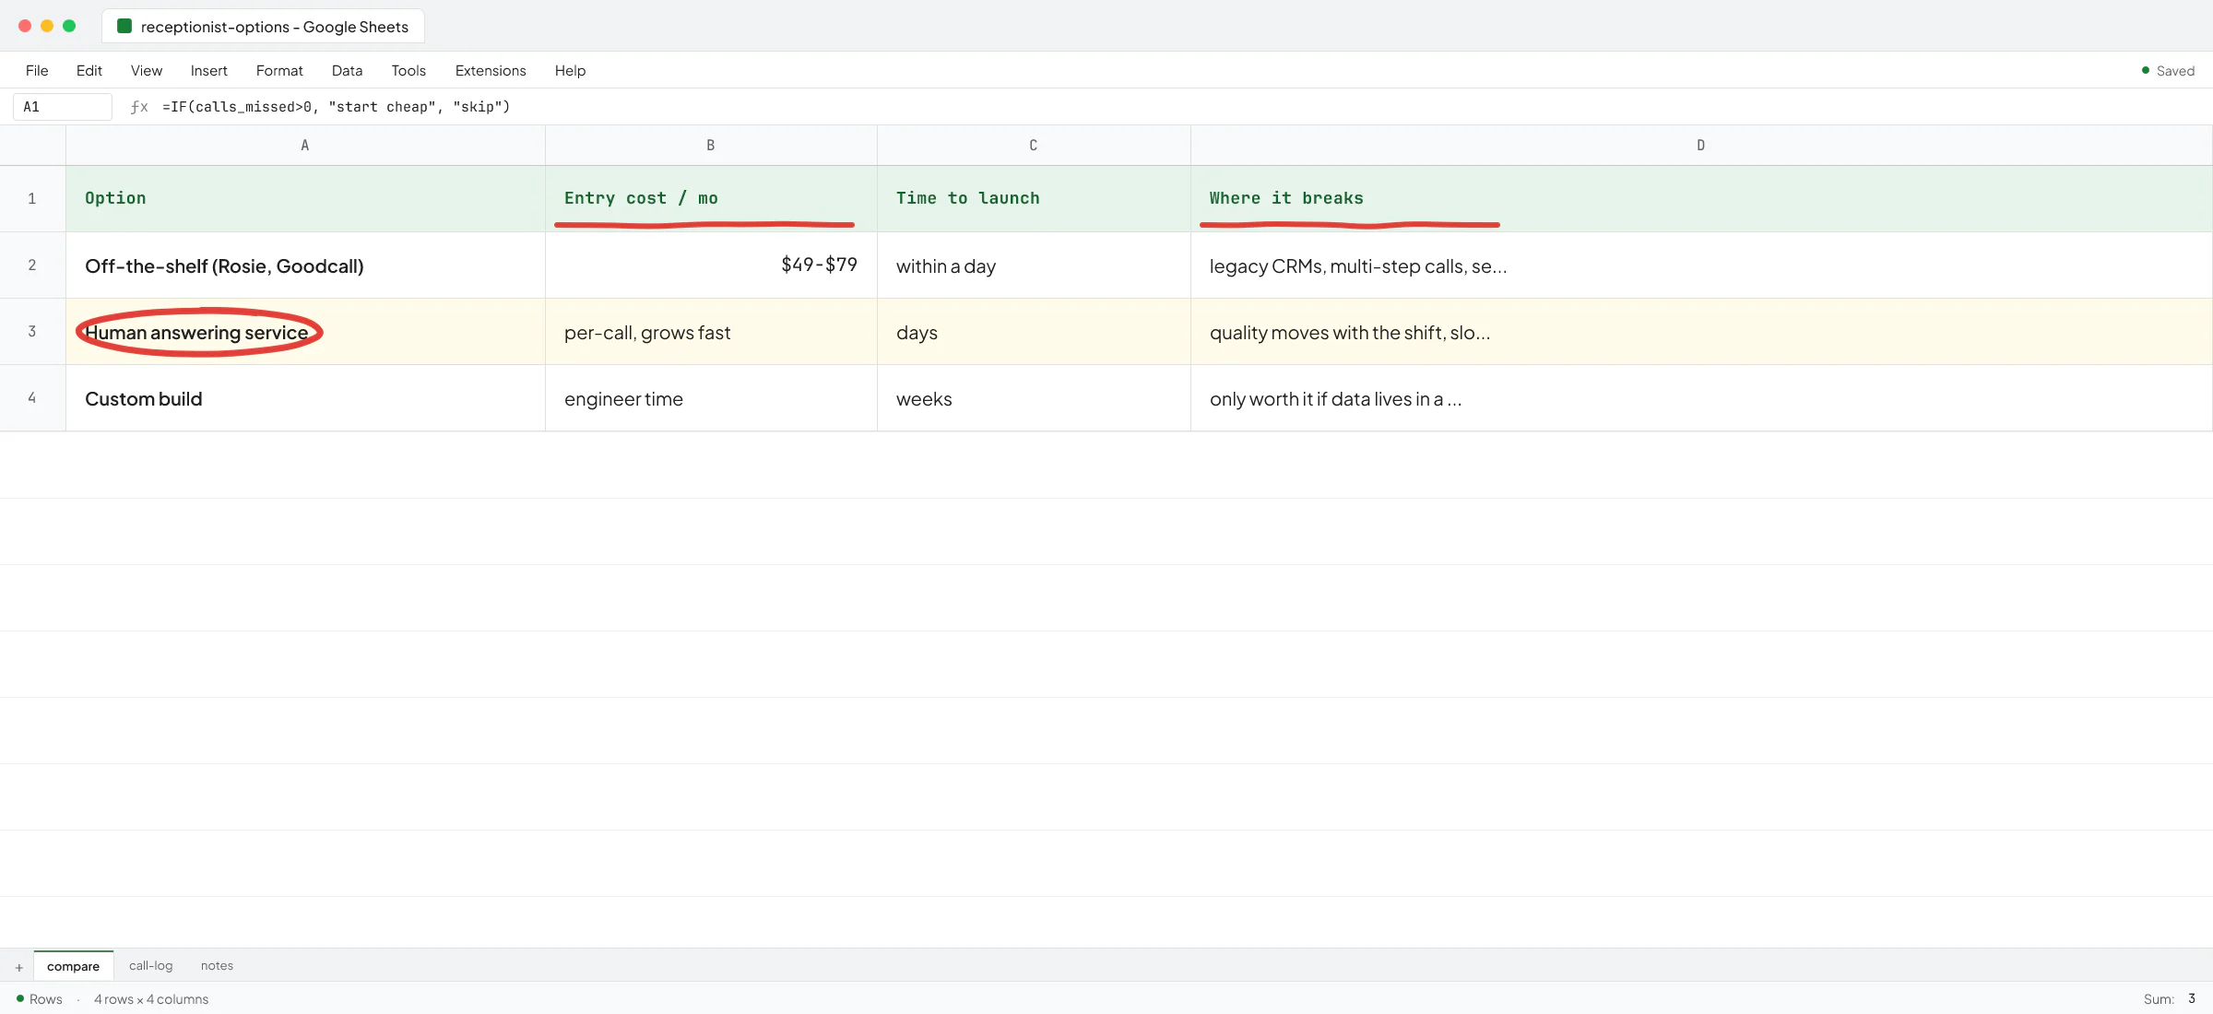The image size is (2213, 1014).
Task: Open the Insert menu
Action: click(x=209, y=71)
